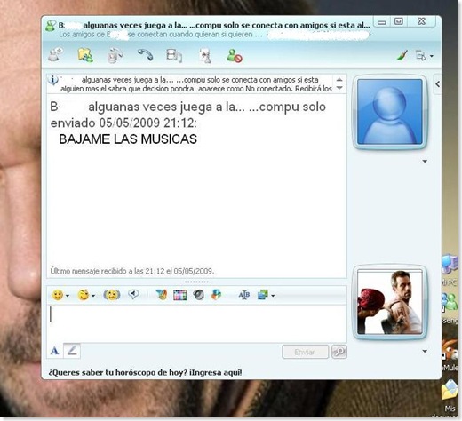Open the show menu dropdown icon
The width and height of the screenshot is (462, 421).
click(x=424, y=55)
